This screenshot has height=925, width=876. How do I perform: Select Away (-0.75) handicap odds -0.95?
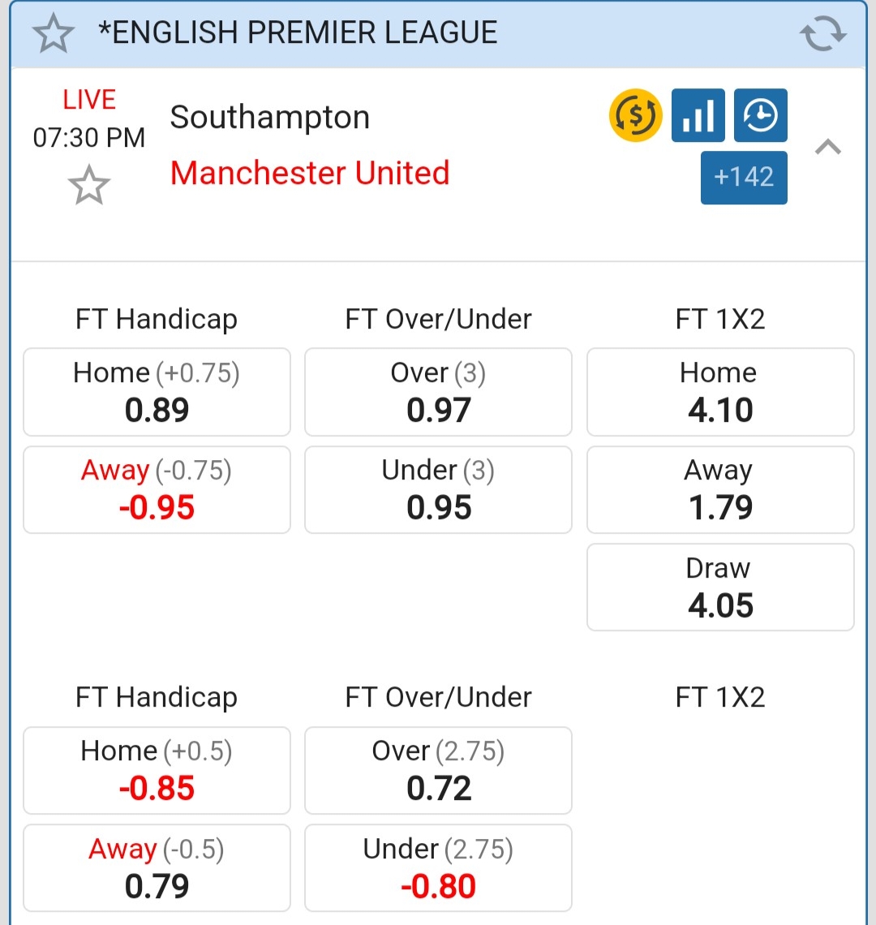pos(157,489)
